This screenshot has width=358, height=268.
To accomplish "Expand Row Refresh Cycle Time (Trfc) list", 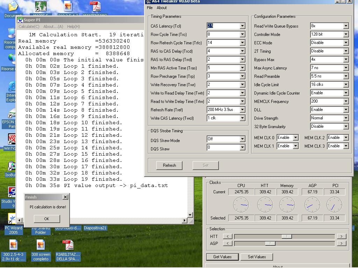I will [243, 43].
